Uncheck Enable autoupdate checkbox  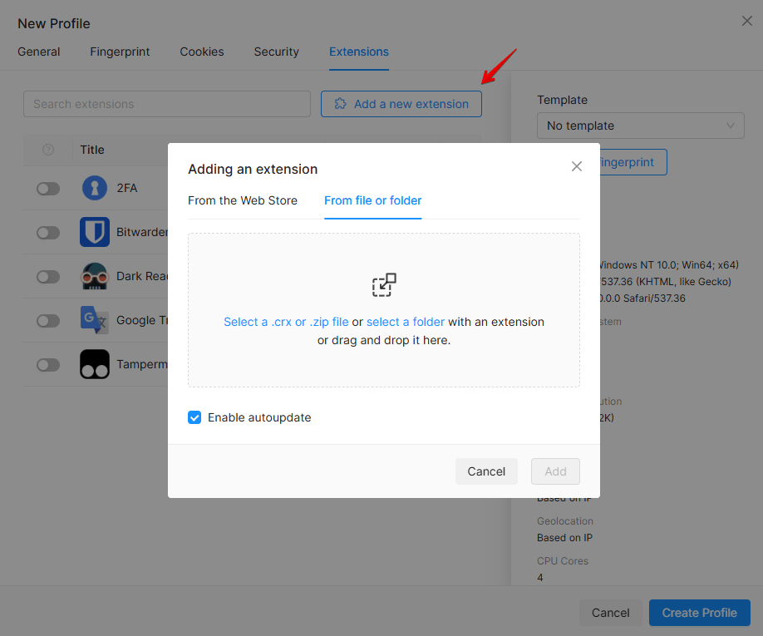tap(194, 417)
